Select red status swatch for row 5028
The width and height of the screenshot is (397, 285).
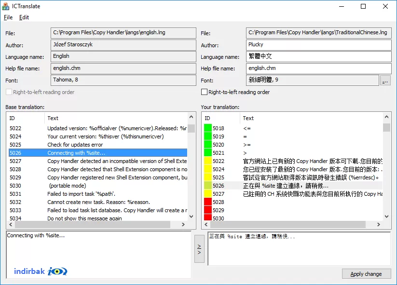(x=208, y=202)
